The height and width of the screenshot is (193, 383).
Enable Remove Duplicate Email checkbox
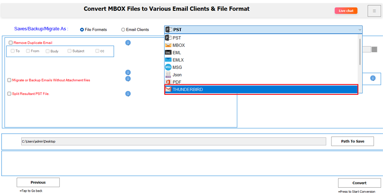(x=10, y=42)
